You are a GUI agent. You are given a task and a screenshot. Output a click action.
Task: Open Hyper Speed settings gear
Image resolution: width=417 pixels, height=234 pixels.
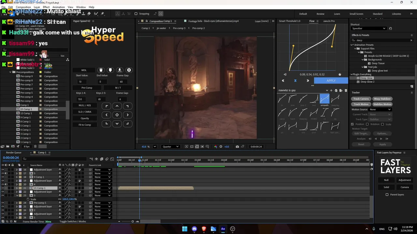tap(129, 70)
